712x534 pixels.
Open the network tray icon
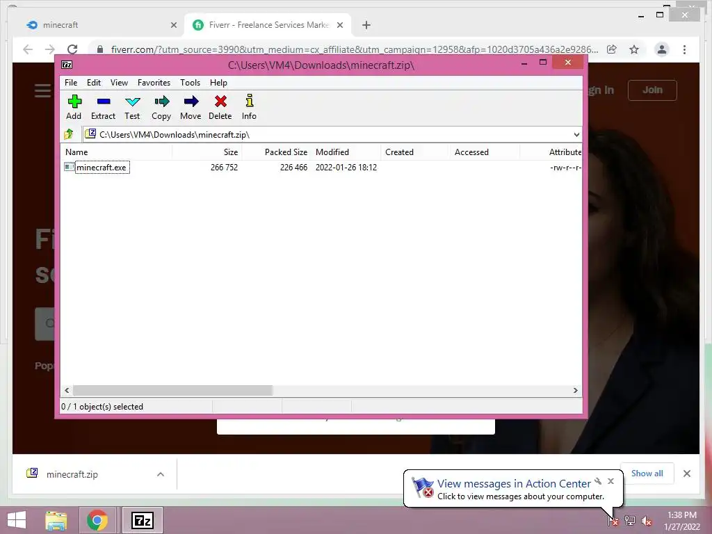point(630,520)
